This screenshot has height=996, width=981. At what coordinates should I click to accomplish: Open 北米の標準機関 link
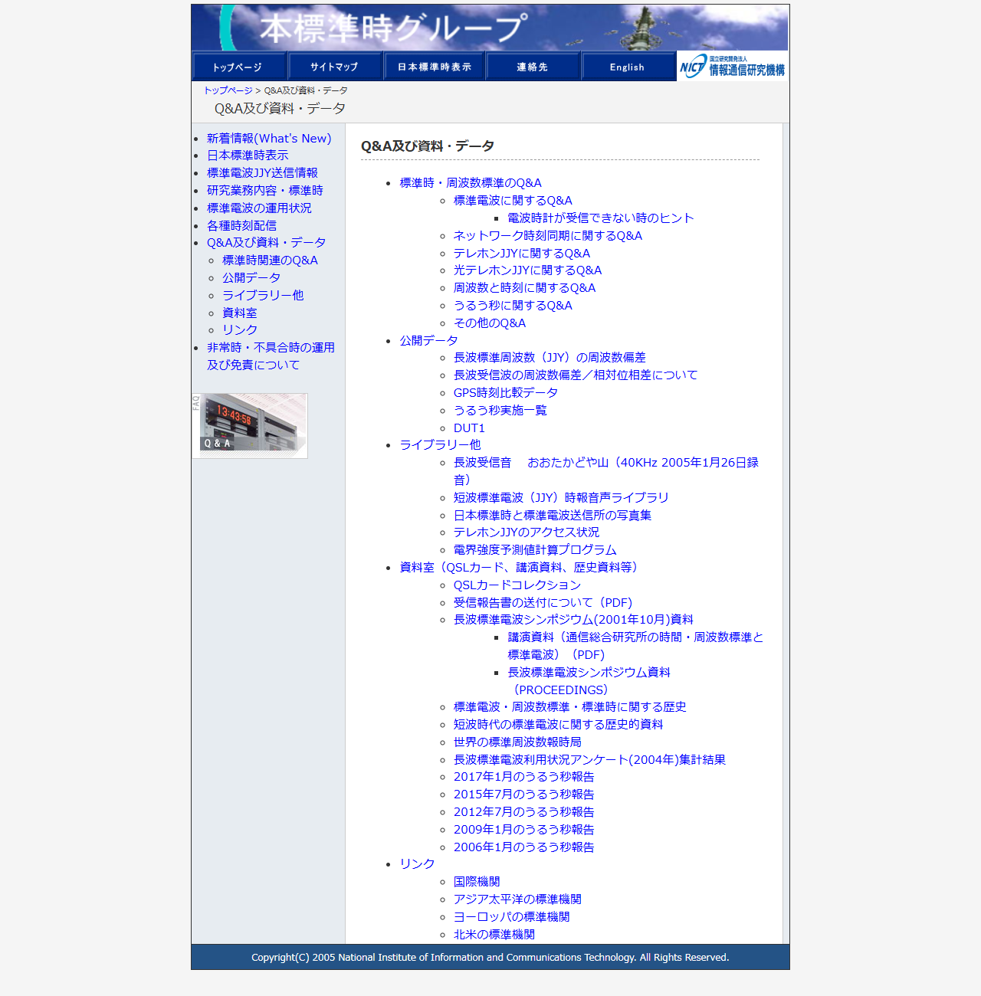(494, 935)
